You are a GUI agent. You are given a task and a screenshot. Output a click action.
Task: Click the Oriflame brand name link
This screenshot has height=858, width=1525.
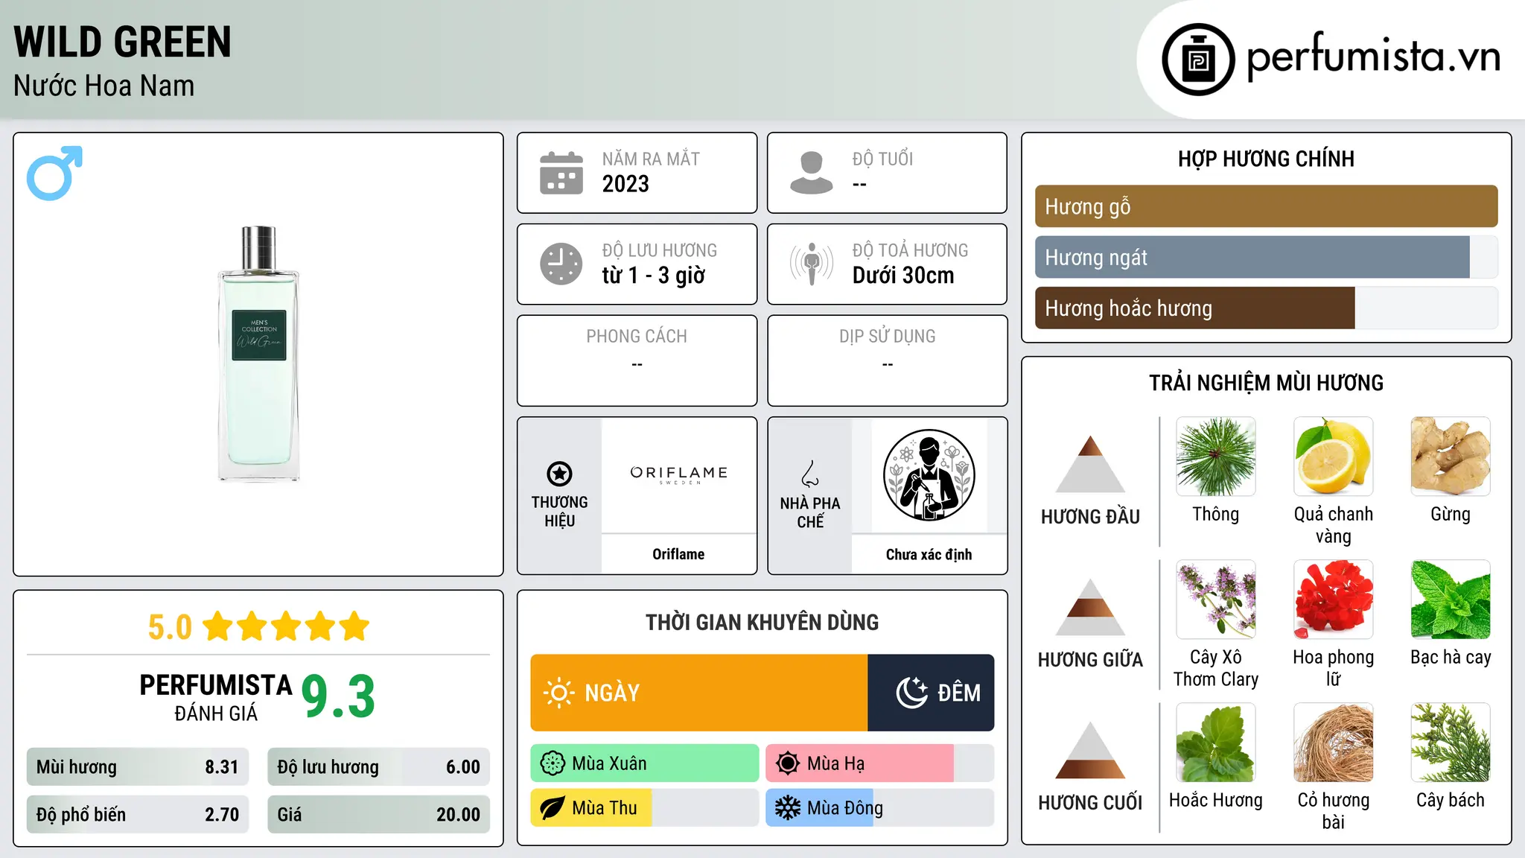(x=678, y=554)
